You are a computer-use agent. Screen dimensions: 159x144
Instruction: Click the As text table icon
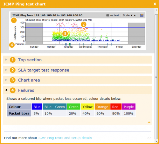(x=107, y=16)
